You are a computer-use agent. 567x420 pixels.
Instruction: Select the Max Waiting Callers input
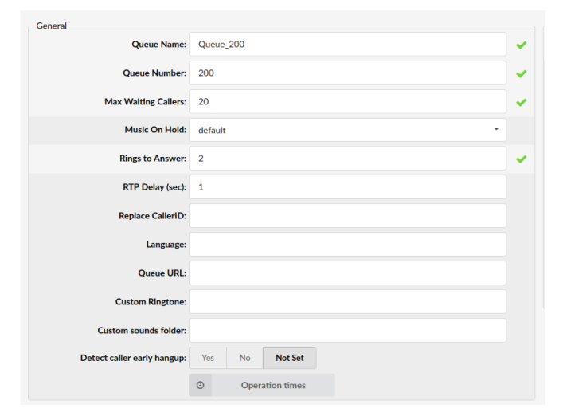(x=347, y=102)
